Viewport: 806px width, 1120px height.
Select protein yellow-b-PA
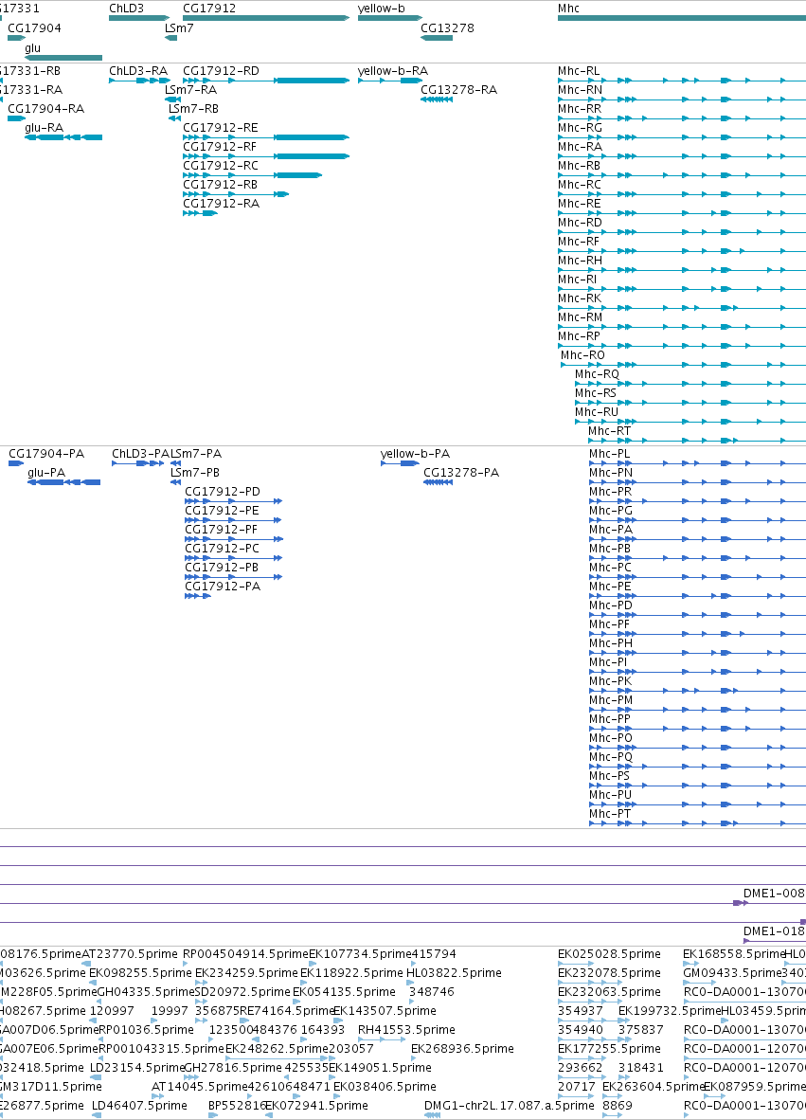(x=416, y=454)
